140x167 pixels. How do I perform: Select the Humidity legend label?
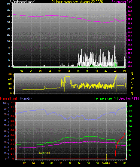(26, 98)
